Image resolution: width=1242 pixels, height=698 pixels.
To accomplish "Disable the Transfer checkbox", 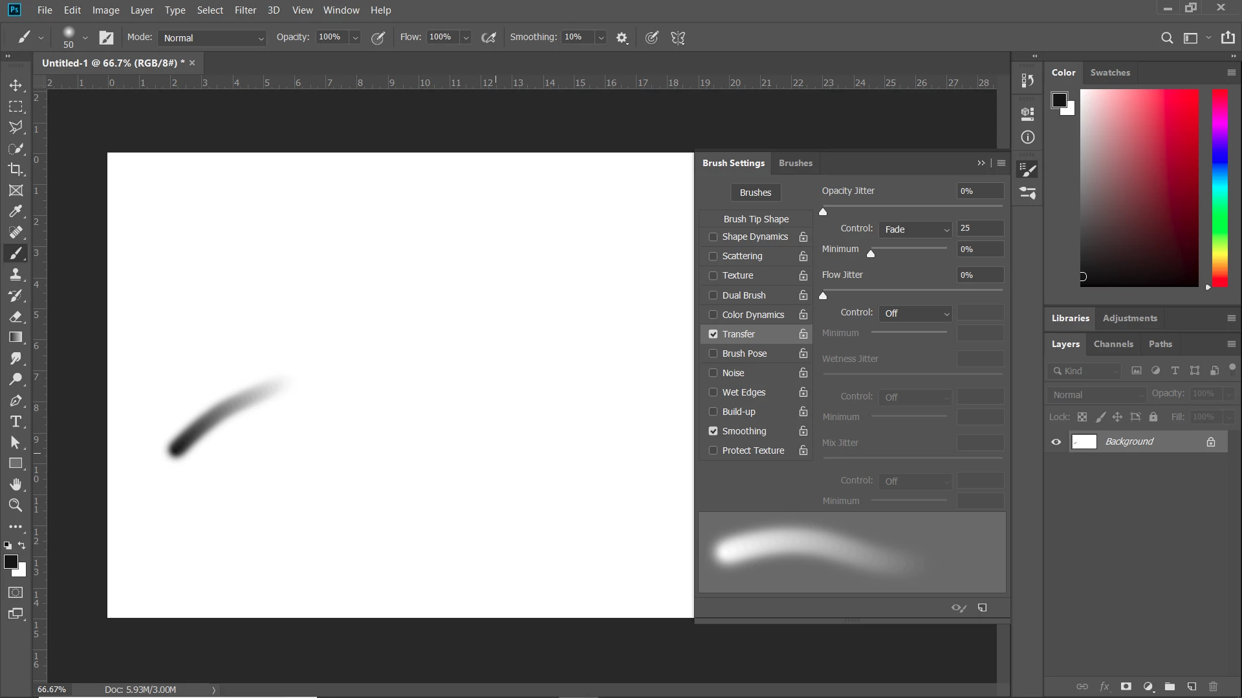I will (x=713, y=334).
